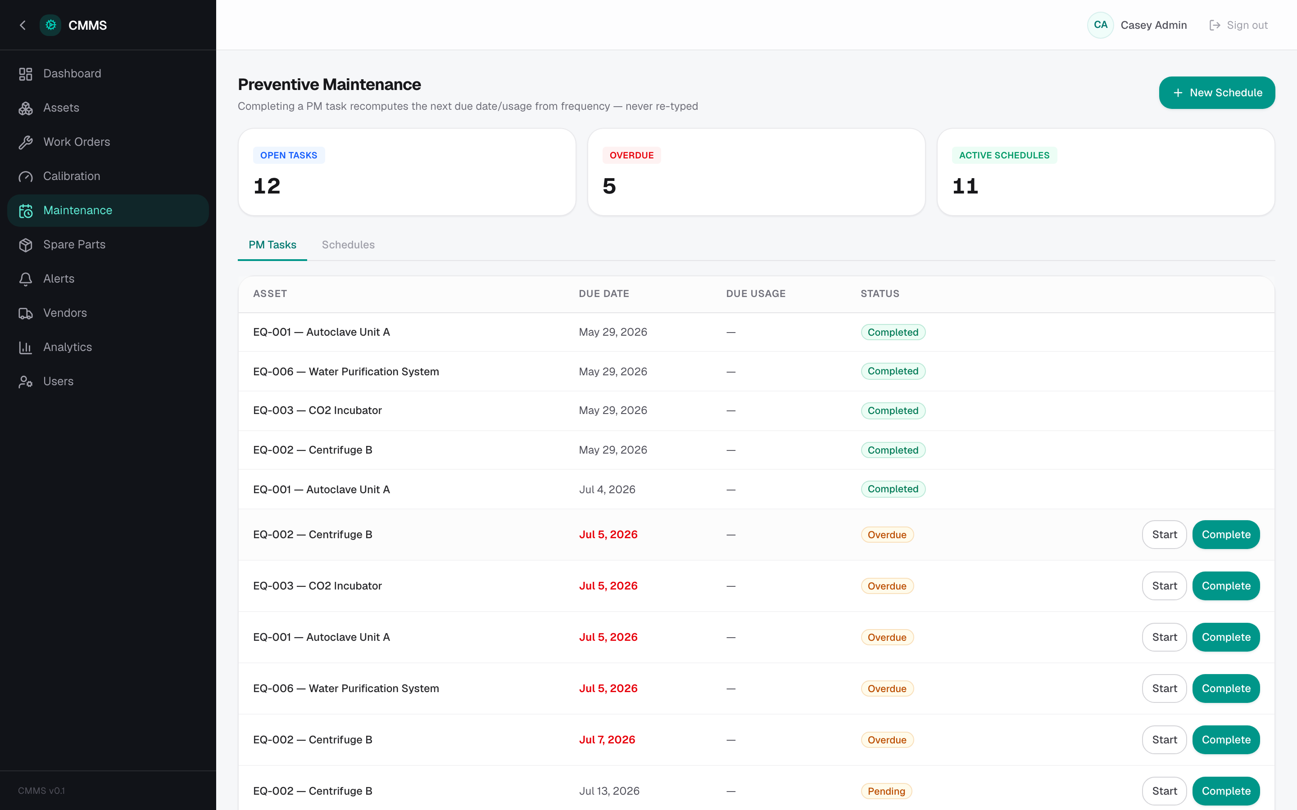This screenshot has width=1297, height=810.
Task: Click the STATUS column header
Action: pyautogui.click(x=880, y=293)
